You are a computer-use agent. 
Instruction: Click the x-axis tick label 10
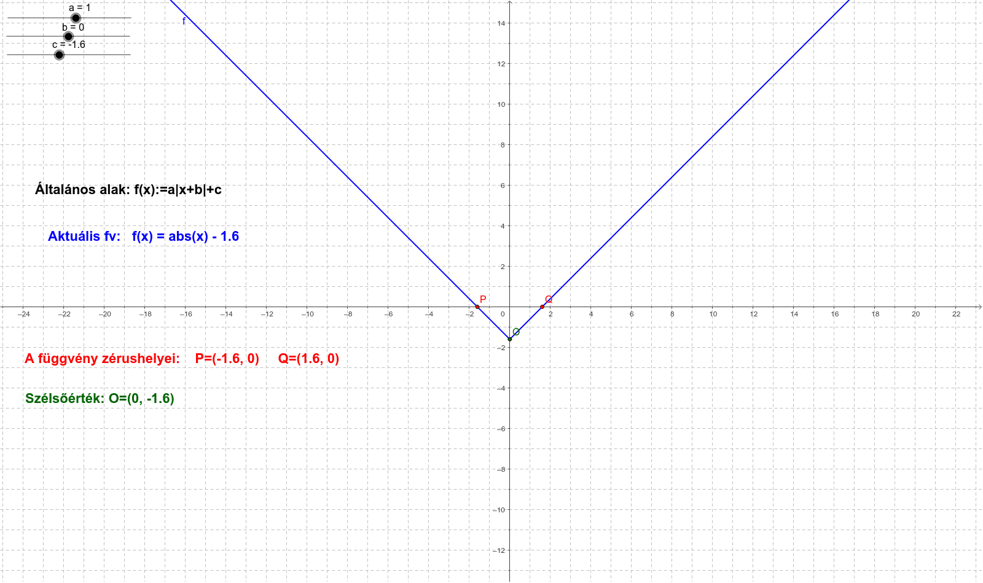tap(713, 314)
